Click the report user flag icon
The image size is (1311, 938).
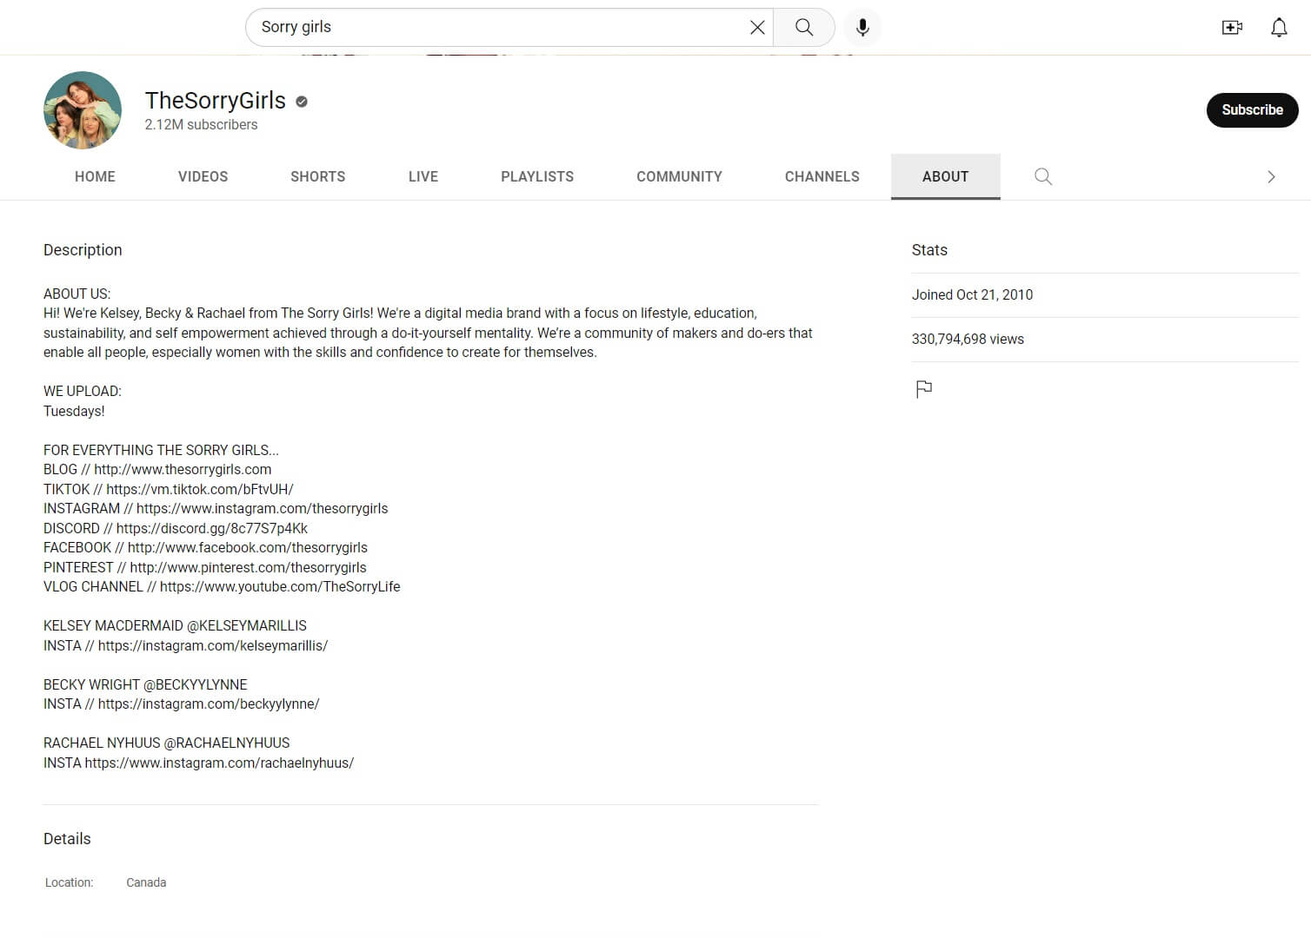tap(923, 388)
